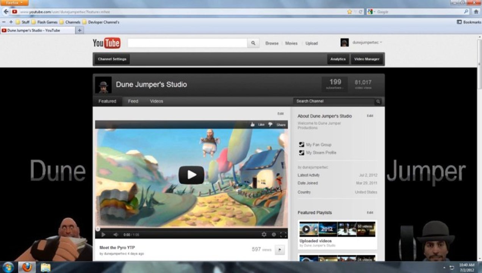Screen dimensions: 482x273
Task: Click the YouTube search magnifier button
Action: [254, 43]
